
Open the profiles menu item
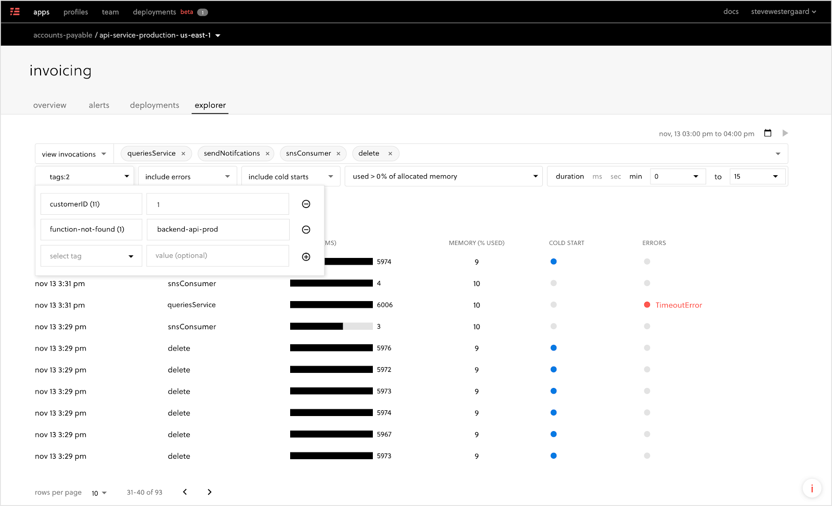pos(75,11)
